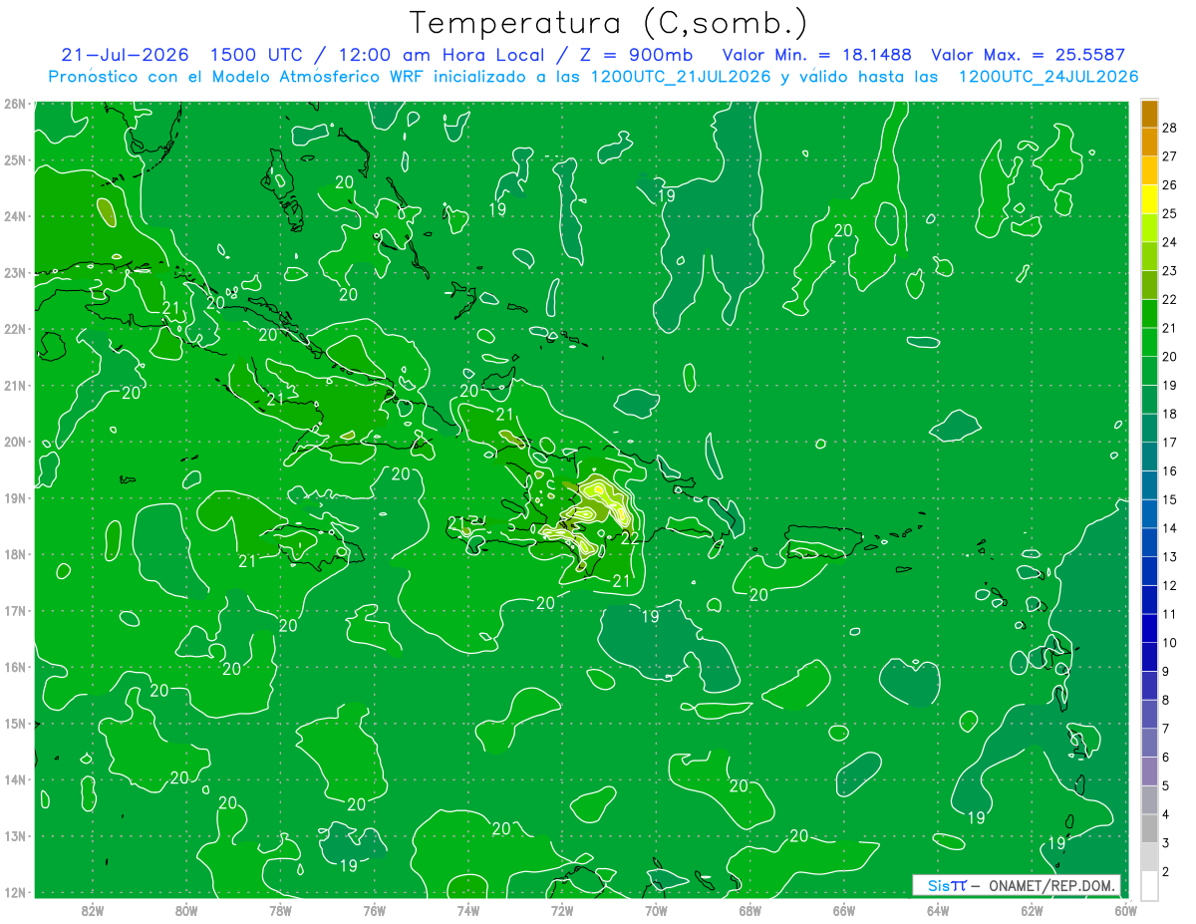This screenshot has width=1196, height=924.
Task: Select the "Valor Max. = 25.5587" value
Action: click(x=1028, y=55)
